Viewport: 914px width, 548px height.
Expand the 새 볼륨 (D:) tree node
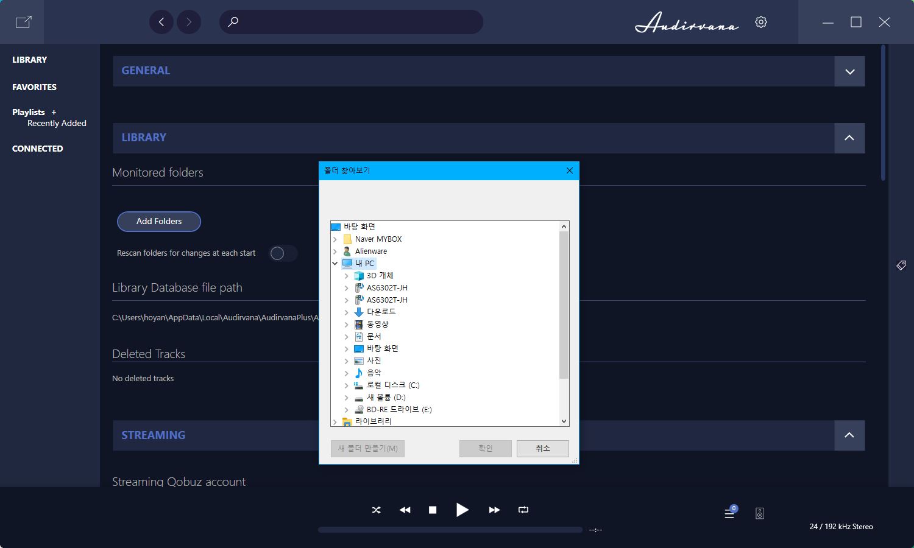click(x=347, y=398)
